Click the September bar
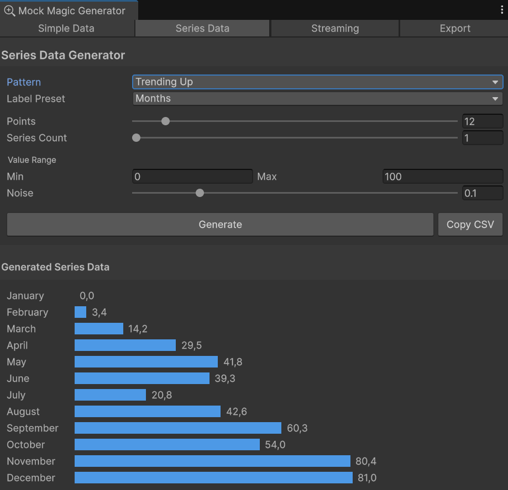Screen dimensions: 508x490 [178, 428]
